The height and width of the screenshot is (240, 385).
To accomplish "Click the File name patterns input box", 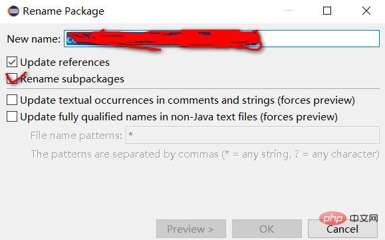I will point(253,135).
